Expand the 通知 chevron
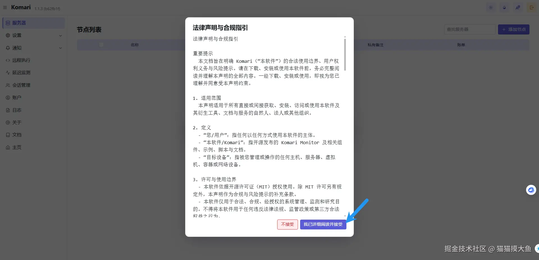 [x=60, y=48]
